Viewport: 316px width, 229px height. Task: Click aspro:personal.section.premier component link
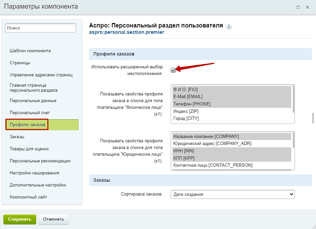[x=127, y=32]
